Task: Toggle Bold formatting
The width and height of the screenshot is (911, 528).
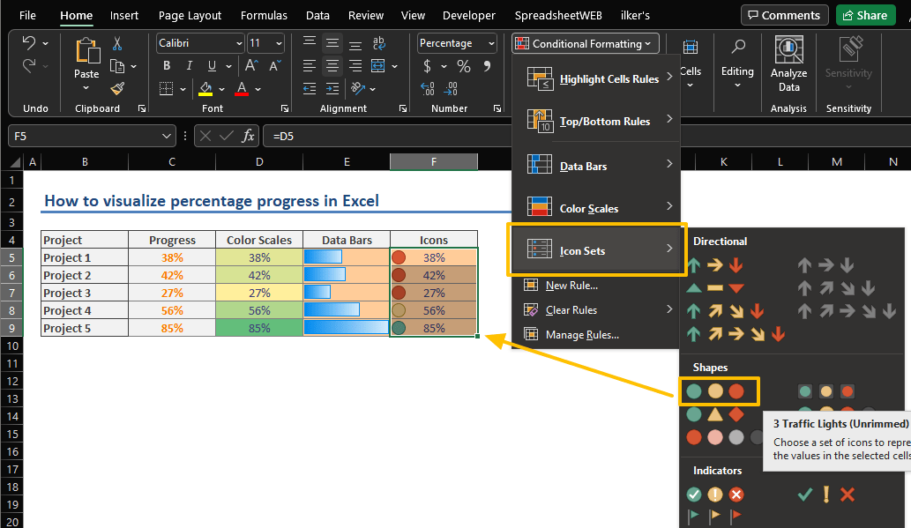Action: [167, 65]
